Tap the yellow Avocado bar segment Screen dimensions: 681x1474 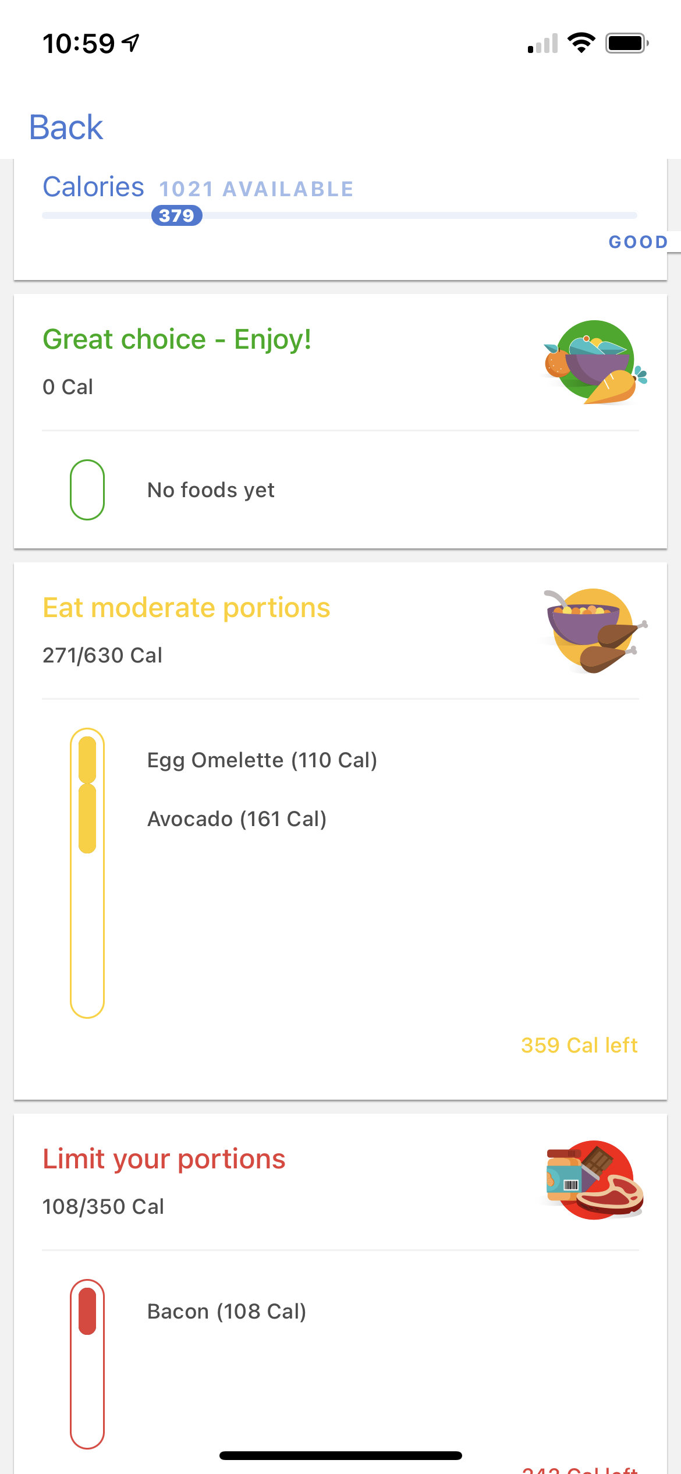tap(87, 819)
